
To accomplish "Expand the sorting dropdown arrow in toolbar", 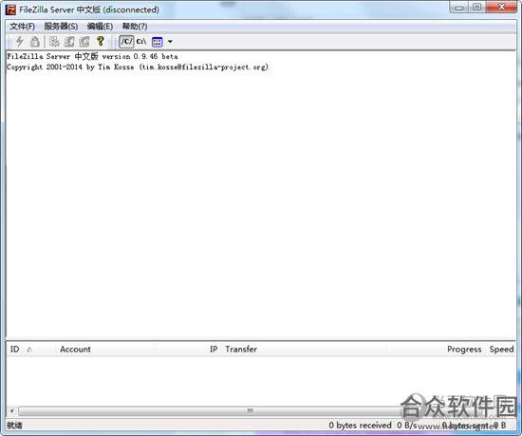I will pos(170,42).
